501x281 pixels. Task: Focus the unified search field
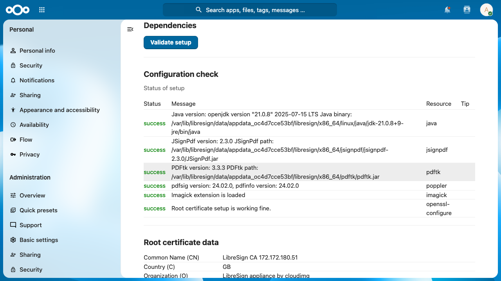tap(250, 10)
